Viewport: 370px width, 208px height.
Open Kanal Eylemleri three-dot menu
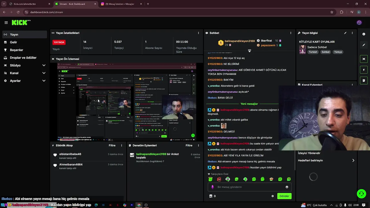pyautogui.click(x=352, y=85)
